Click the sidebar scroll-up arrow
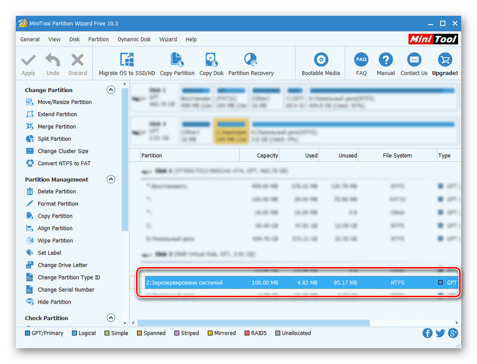477x364 pixels. point(125,84)
